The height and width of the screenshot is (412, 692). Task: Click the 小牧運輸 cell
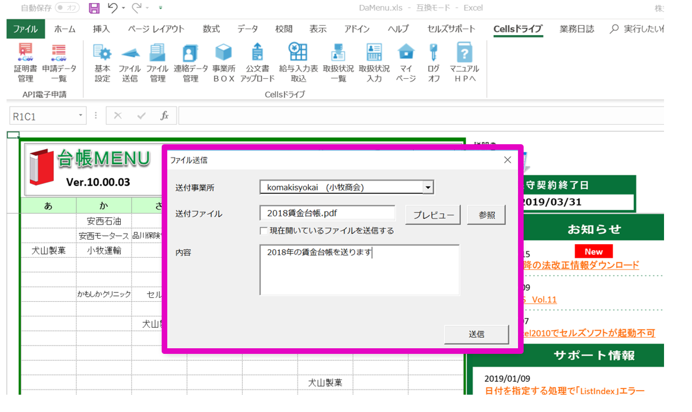tap(104, 250)
